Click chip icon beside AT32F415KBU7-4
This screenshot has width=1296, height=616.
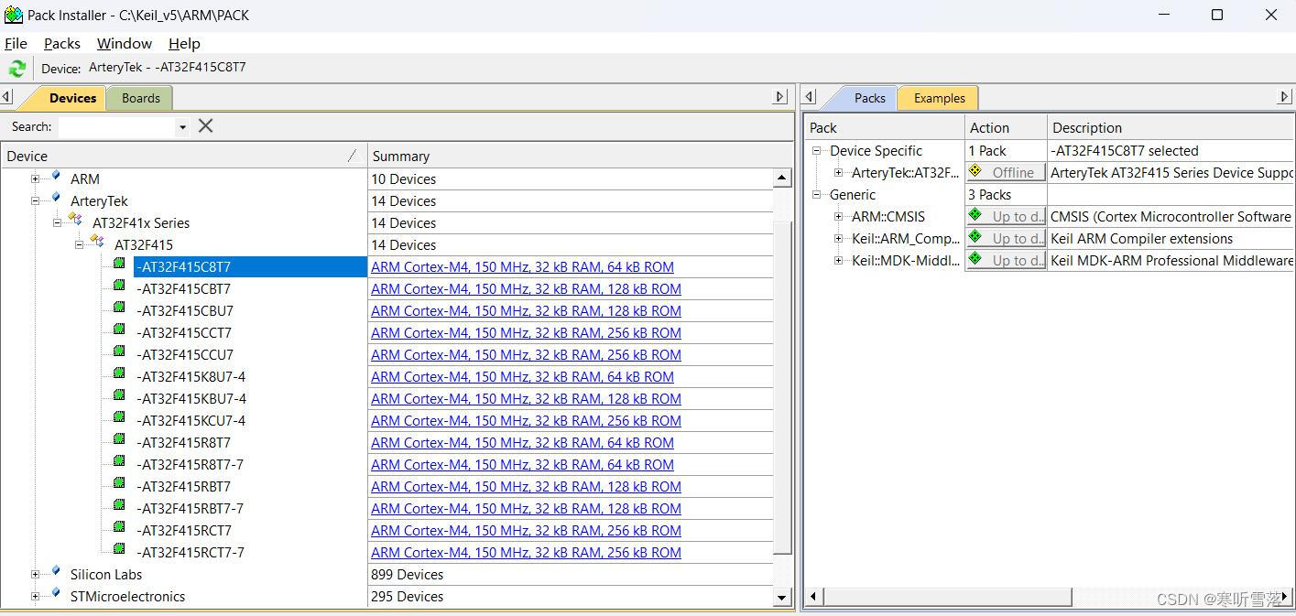tap(119, 397)
